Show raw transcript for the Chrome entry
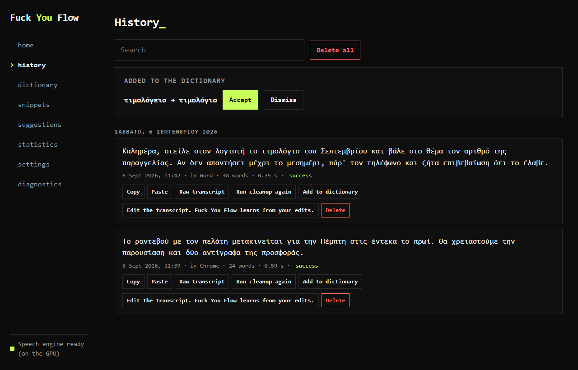578x370 pixels. 202,282
